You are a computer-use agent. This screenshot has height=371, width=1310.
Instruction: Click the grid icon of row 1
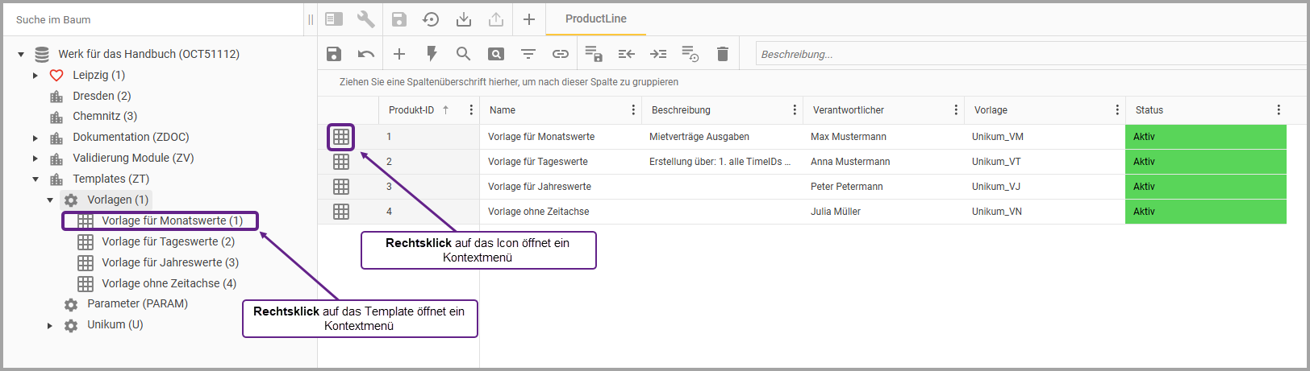coord(341,137)
